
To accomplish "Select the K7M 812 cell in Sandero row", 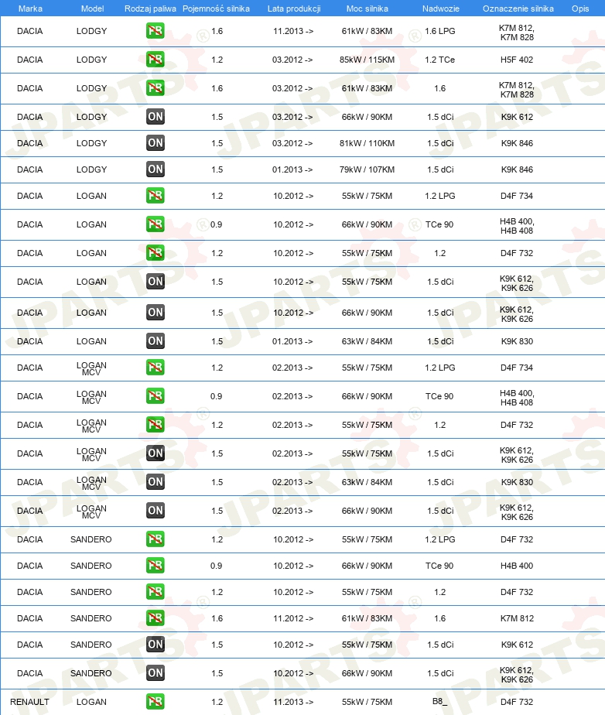I will (x=517, y=618).
